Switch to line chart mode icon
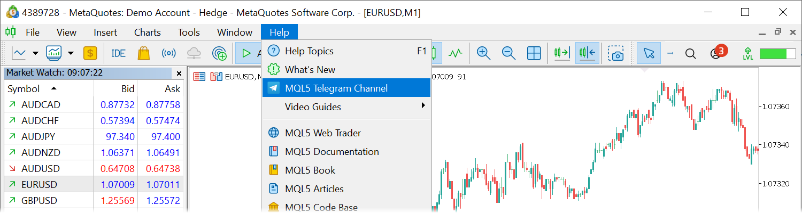 coord(456,53)
